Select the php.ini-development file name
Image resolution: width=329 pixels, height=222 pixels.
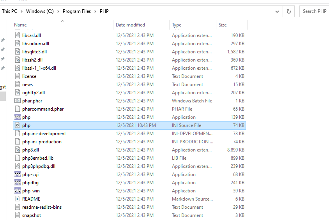[x=44, y=133]
